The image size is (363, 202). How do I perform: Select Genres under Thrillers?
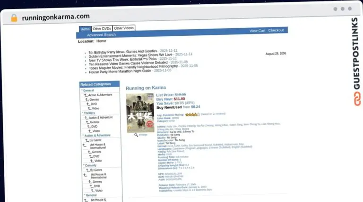(x=95, y=122)
